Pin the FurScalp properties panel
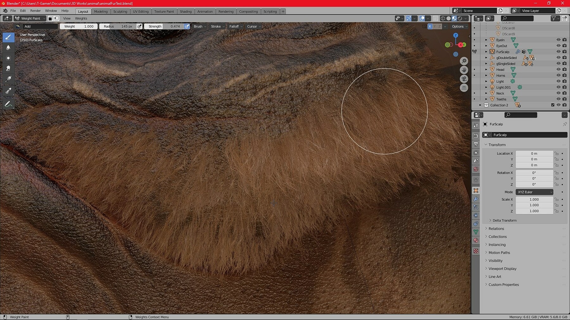The width and height of the screenshot is (570, 320). [x=565, y=124]
